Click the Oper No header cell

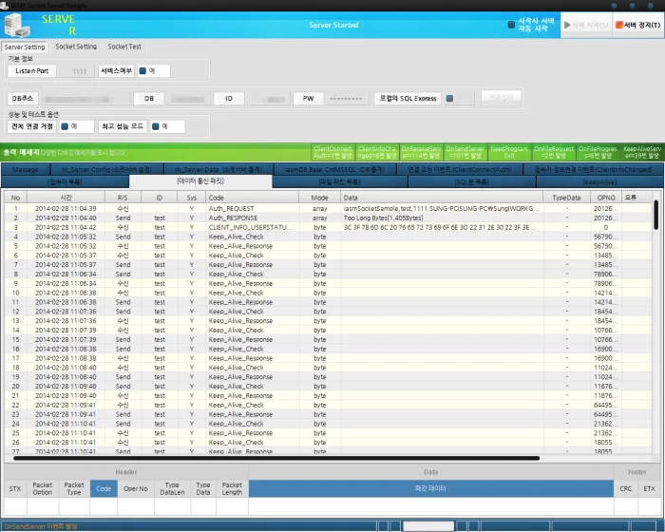(136, 488)
